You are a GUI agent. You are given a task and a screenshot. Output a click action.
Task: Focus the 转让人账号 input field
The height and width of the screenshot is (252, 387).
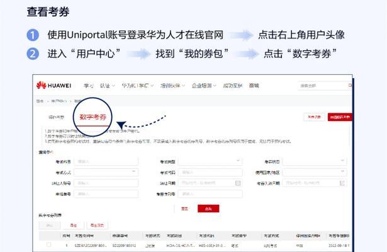tap(106, 183)
